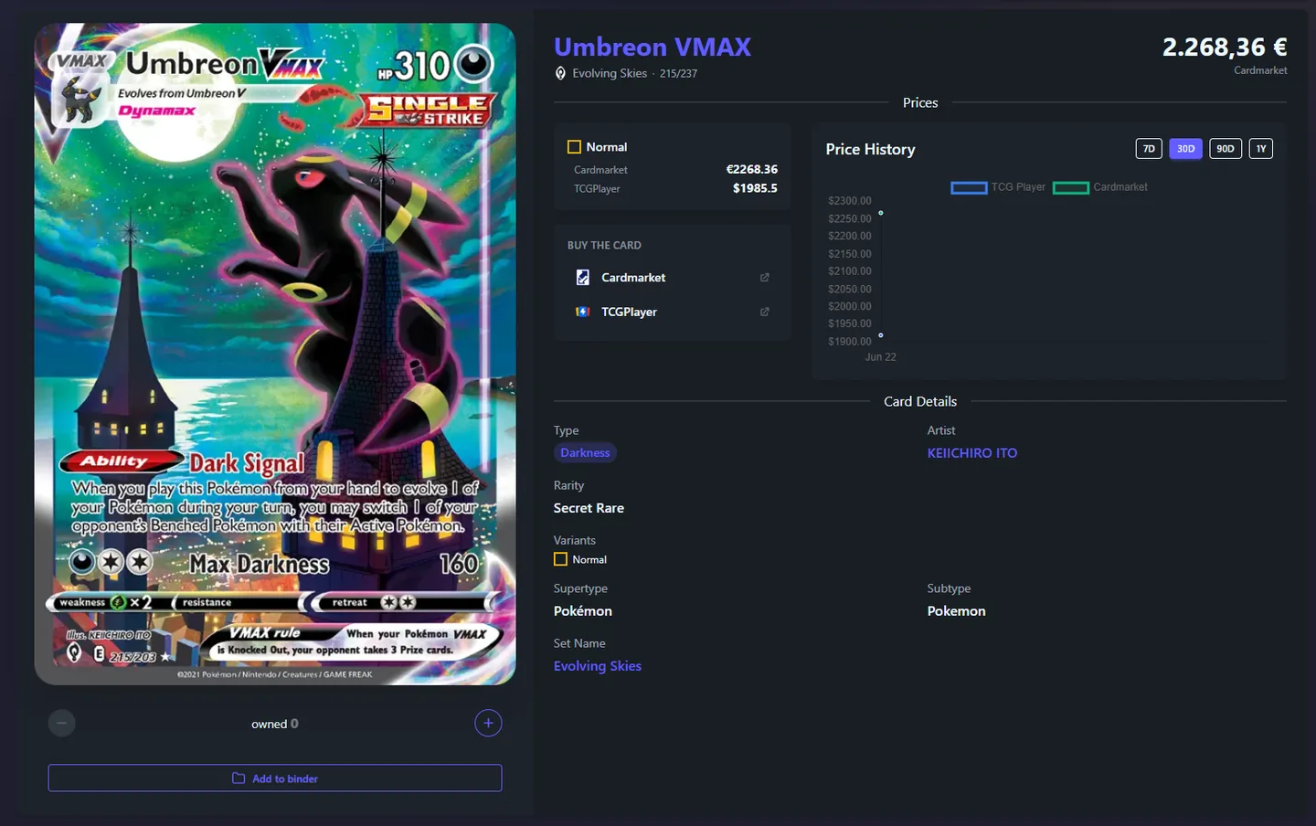Select the 30D price history range
Viewport: 1316px width, 826px height.
pyautogui.click(x=1185, y=149)
